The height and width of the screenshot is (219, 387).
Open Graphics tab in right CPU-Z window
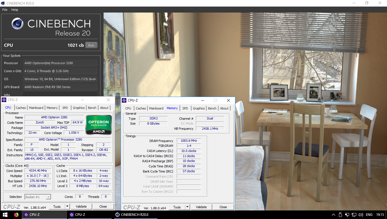[199, 108]
